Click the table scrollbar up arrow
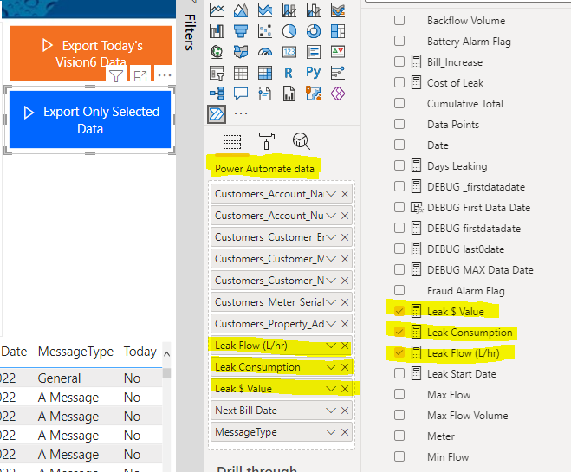 click(166, 353)
